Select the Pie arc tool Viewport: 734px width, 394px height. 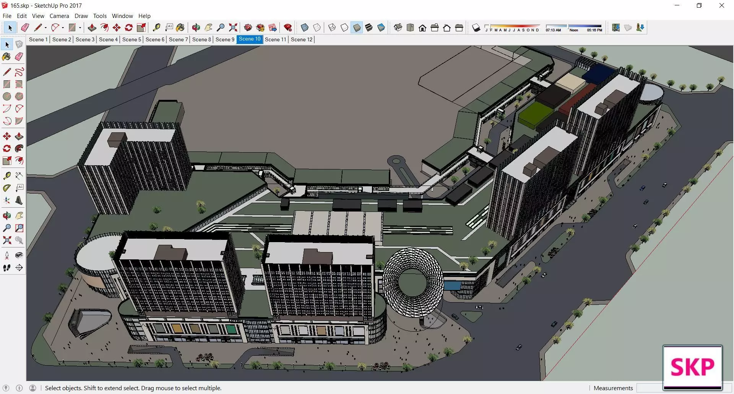tap(19, 121)
